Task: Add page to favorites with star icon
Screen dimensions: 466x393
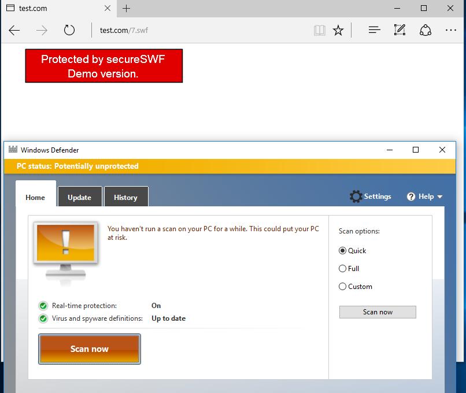Action: tap(338, 30)
